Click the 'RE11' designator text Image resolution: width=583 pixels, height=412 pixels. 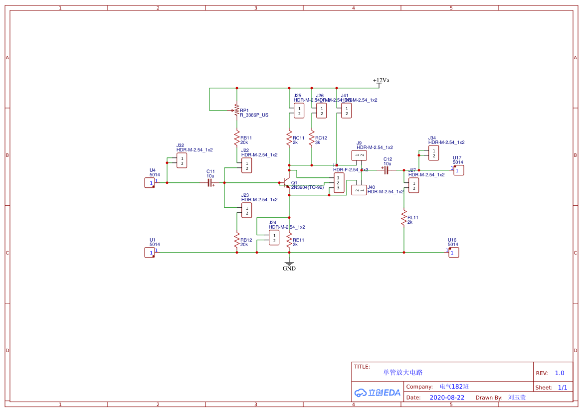click(x=298, y=240)
